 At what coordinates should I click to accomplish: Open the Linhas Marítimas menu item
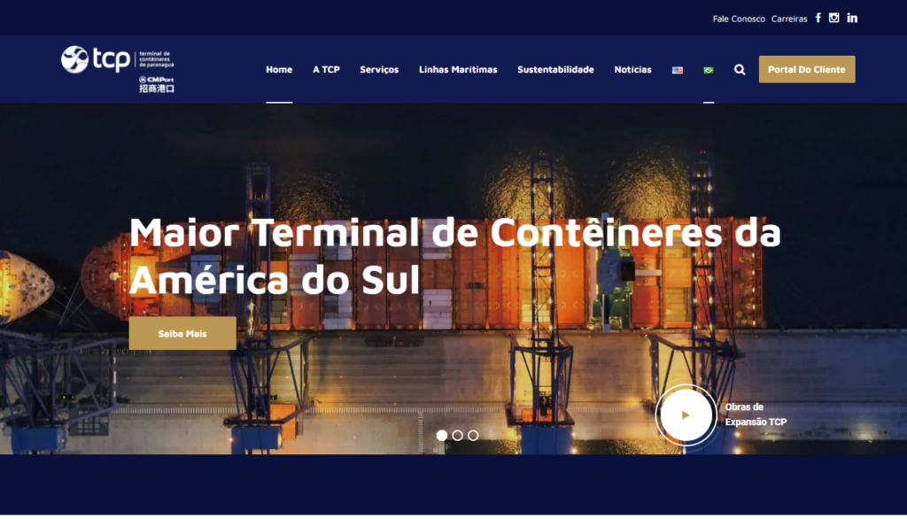pos(458,69)
